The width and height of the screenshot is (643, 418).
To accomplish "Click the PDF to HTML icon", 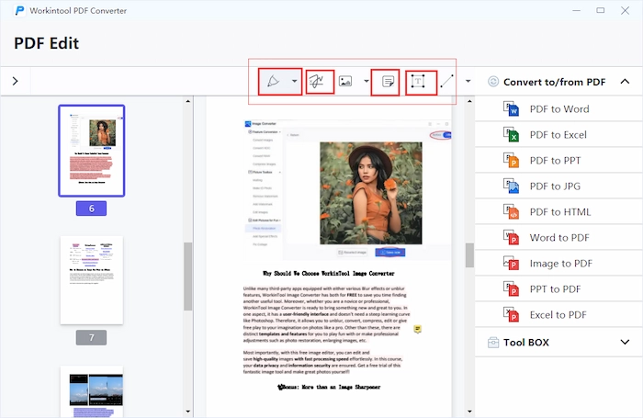I will [511, 211].
